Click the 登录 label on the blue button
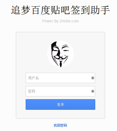The image size is (117, 131). (60, 105)
